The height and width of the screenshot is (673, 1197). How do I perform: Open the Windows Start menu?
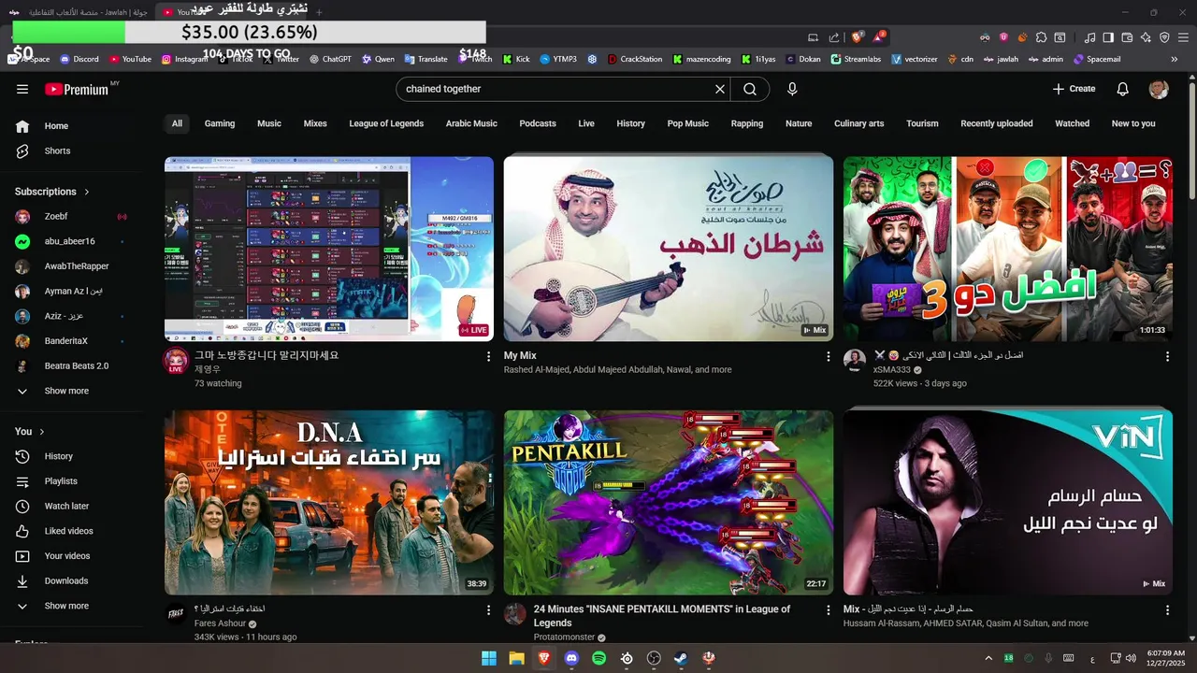489,658
